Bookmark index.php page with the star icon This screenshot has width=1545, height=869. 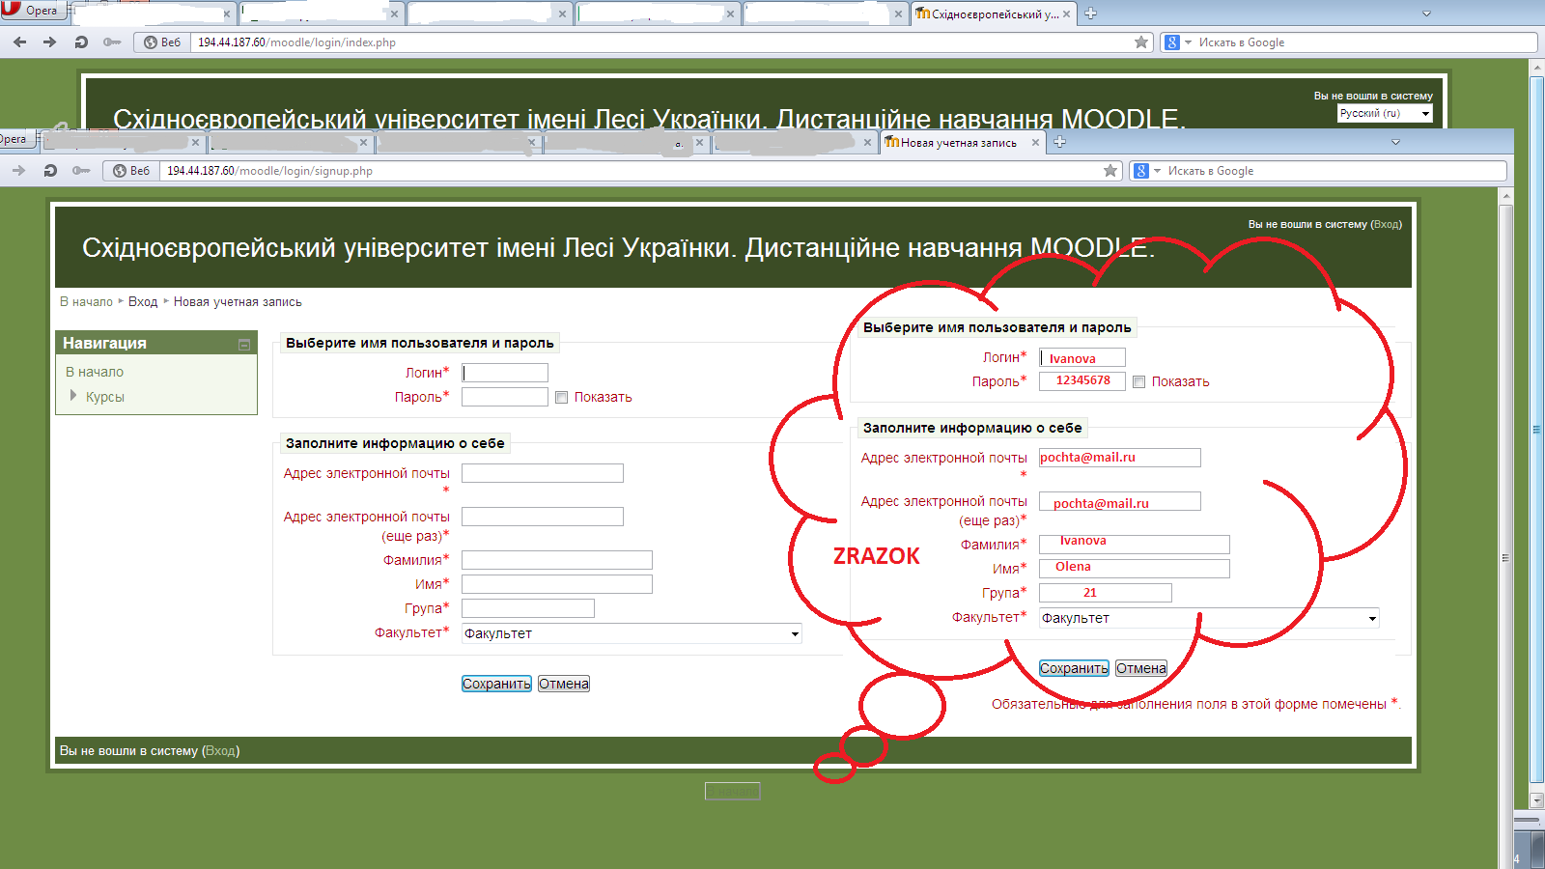(x=1141, y=42)
